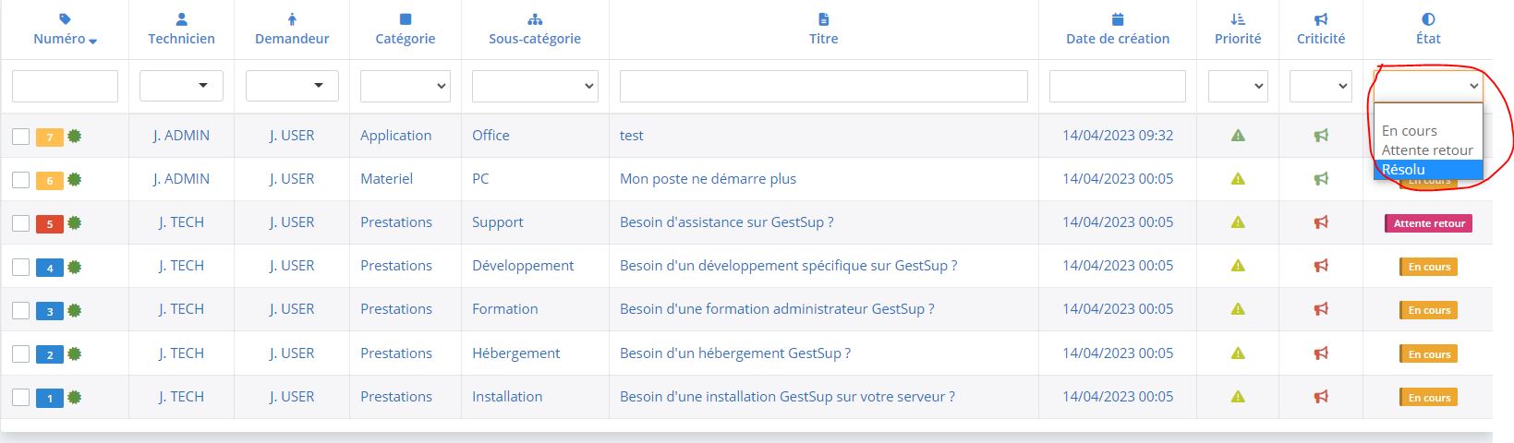
Task: Click the Priorité sort icon
Action: [x=1238, y=18]
